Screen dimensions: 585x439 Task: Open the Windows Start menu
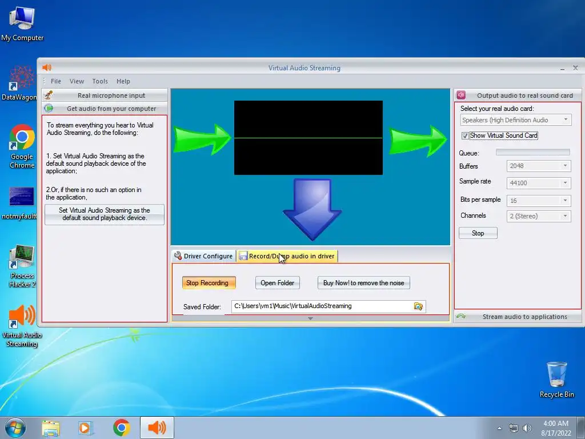click(15, 428)
